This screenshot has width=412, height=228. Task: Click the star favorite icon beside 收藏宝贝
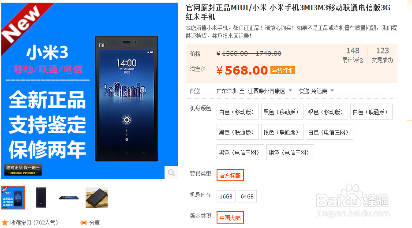tap(5, 223)
